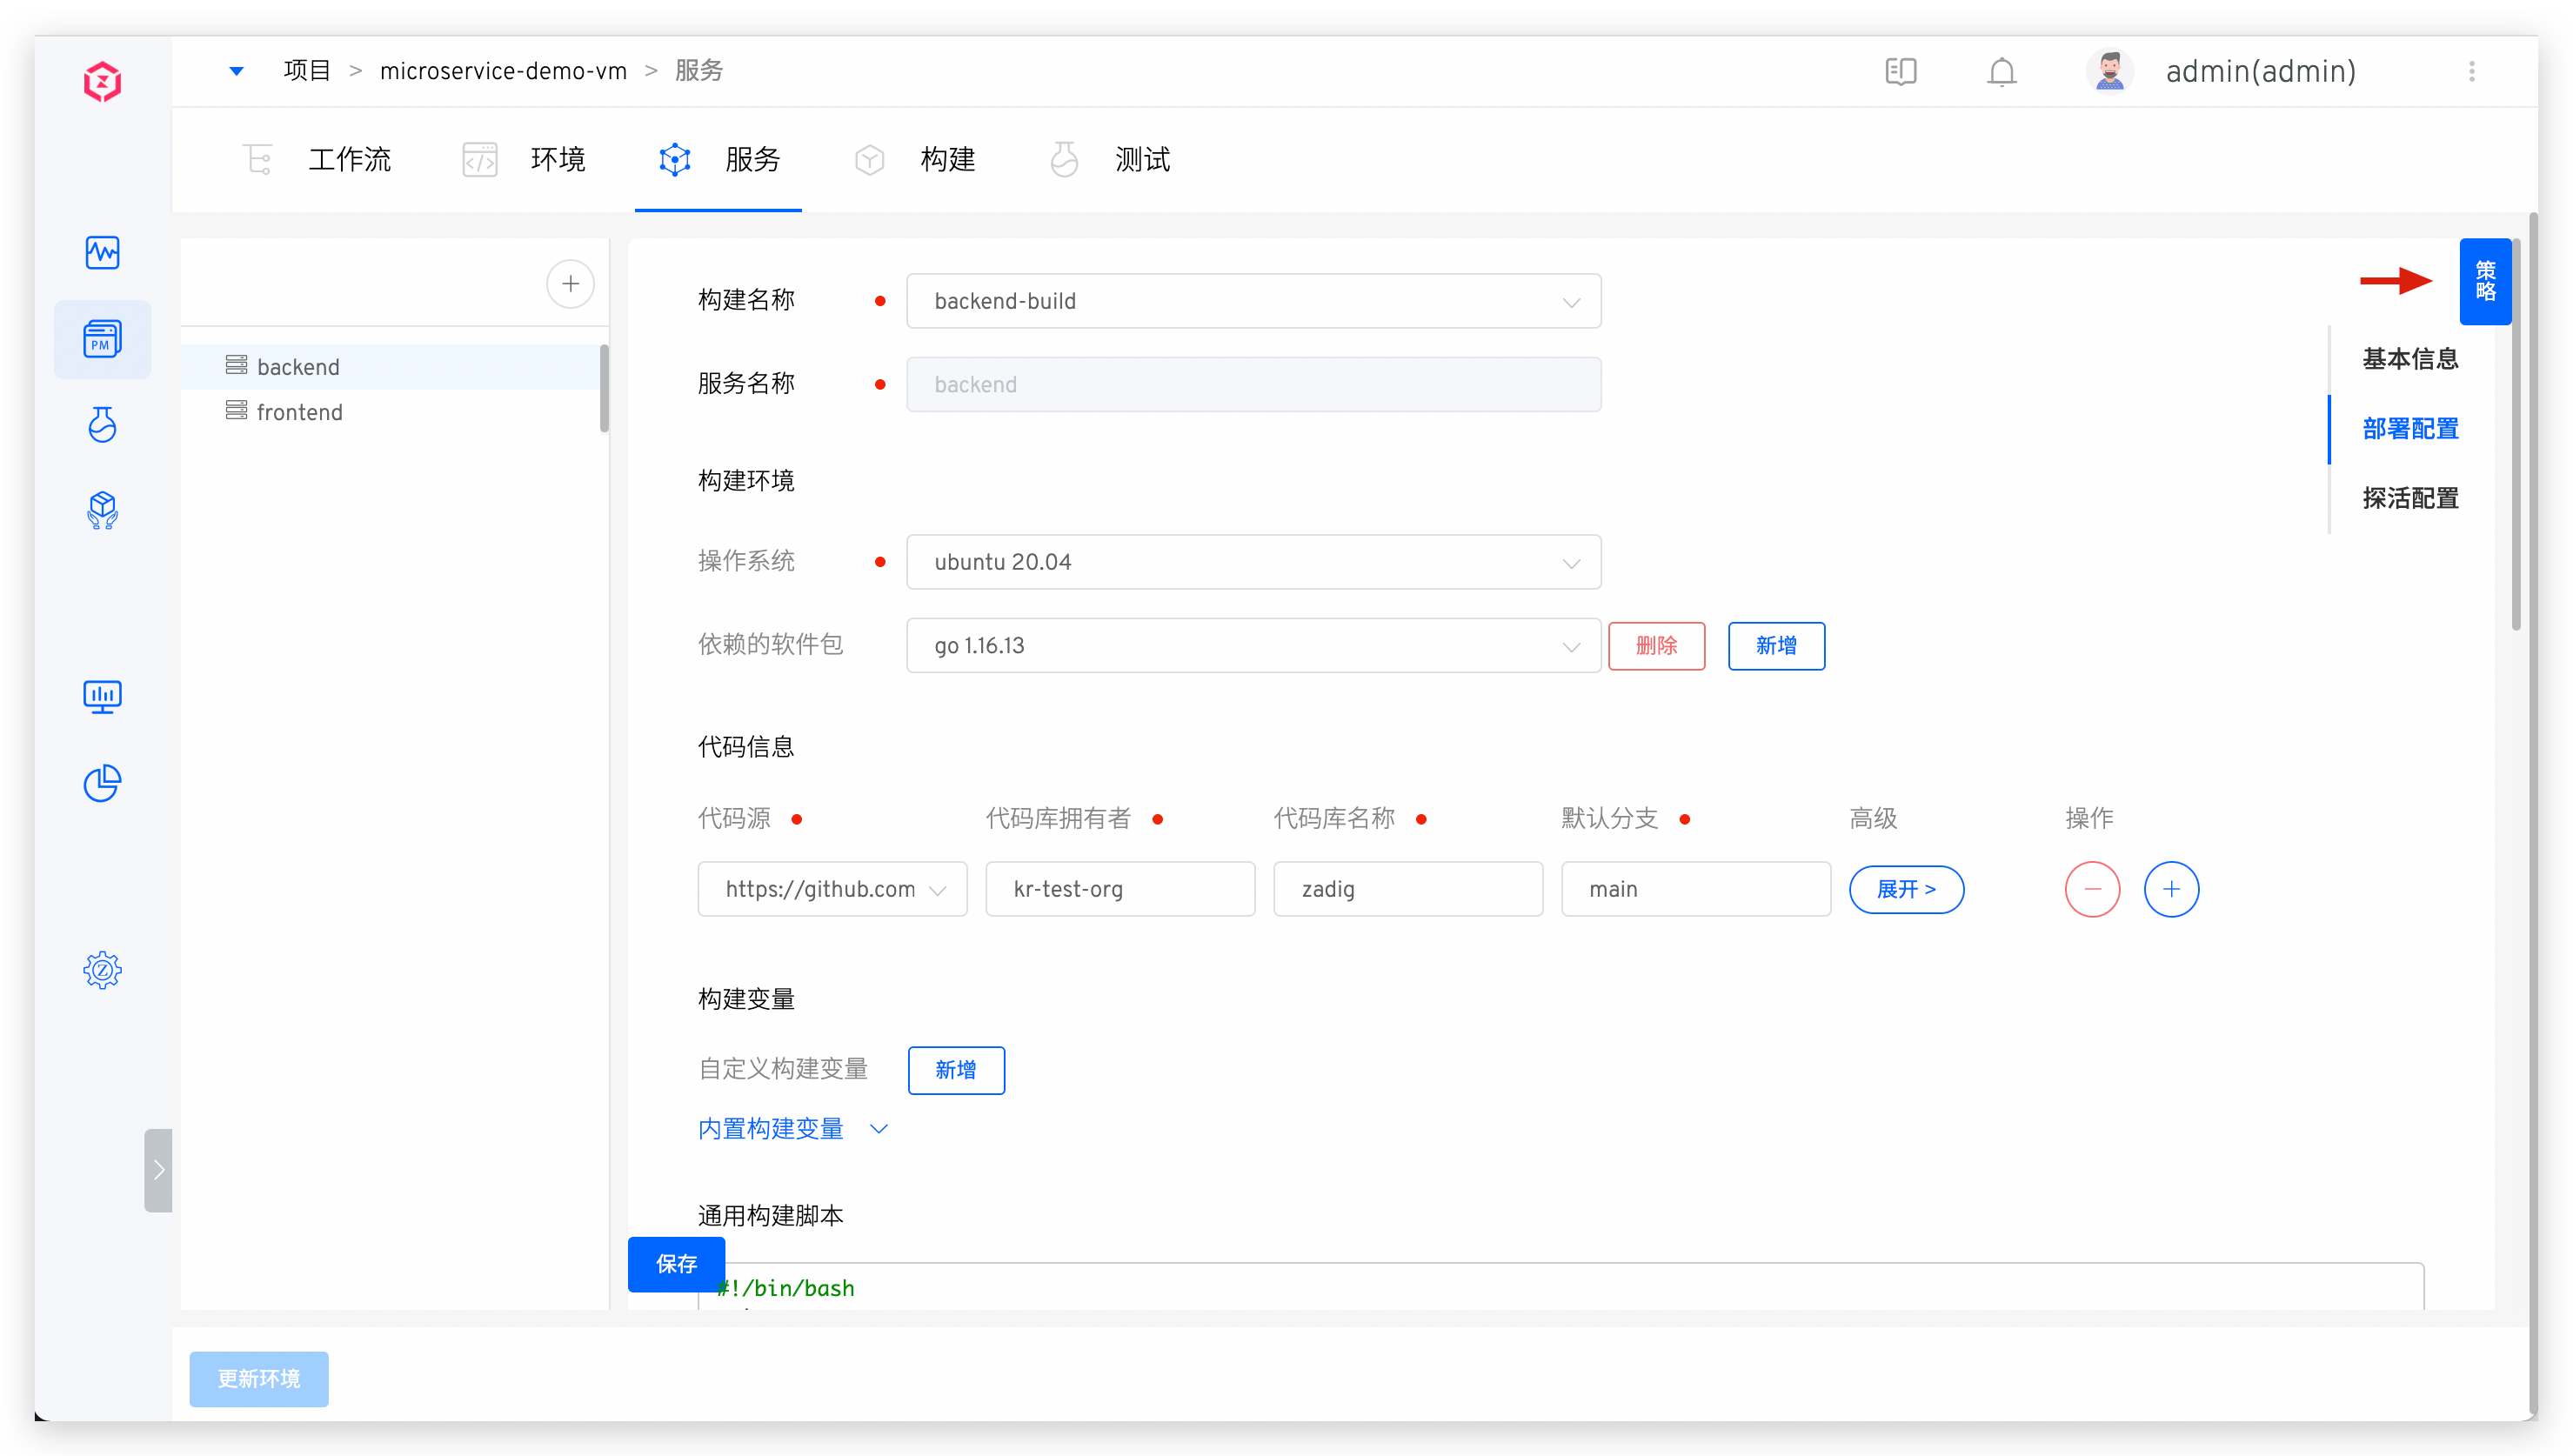Open the 探活配置 section on the right
2573x1456 pixels.
point(2411,497)
